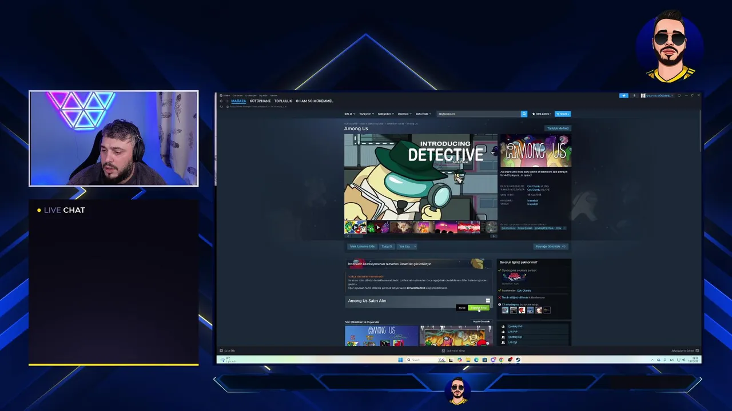
Task: Click the Windows Start button on the taskbar
Action: click(400, 360)
